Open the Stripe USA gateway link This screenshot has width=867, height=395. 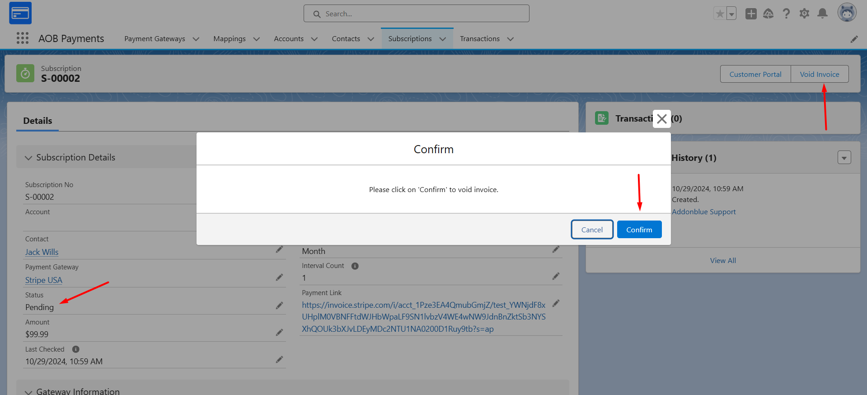(44, 280)
